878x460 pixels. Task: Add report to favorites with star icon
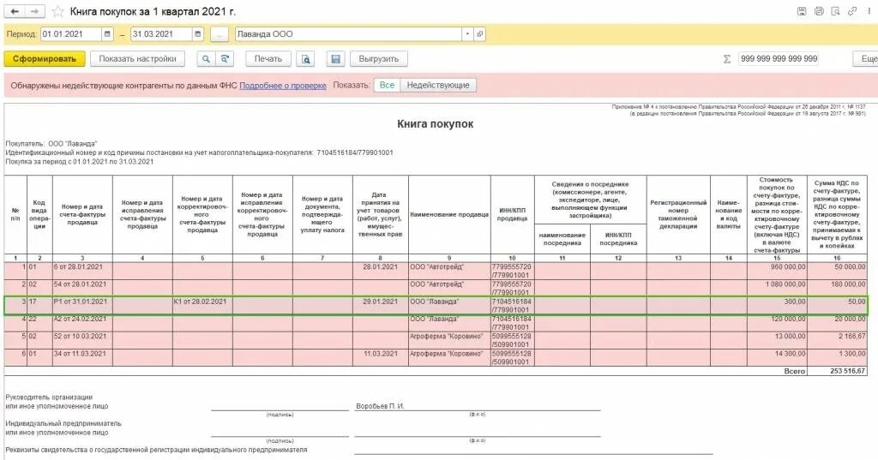point(57,12)
